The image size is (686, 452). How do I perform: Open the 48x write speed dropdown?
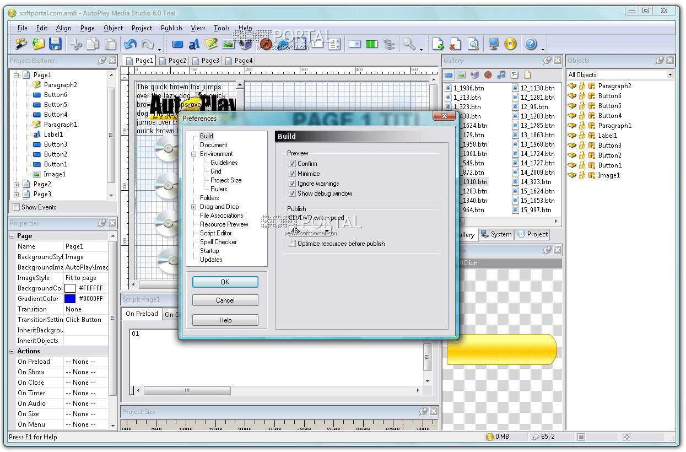pos(327,230)
